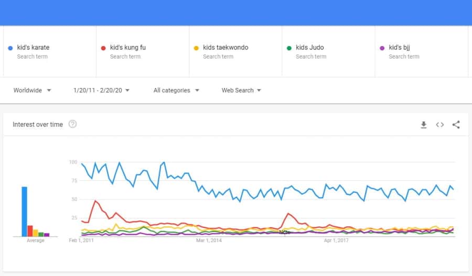Expand the All categories dropdown
This screenshot has width=472, height=276.
pyautogui.click(x=176, y=90)
